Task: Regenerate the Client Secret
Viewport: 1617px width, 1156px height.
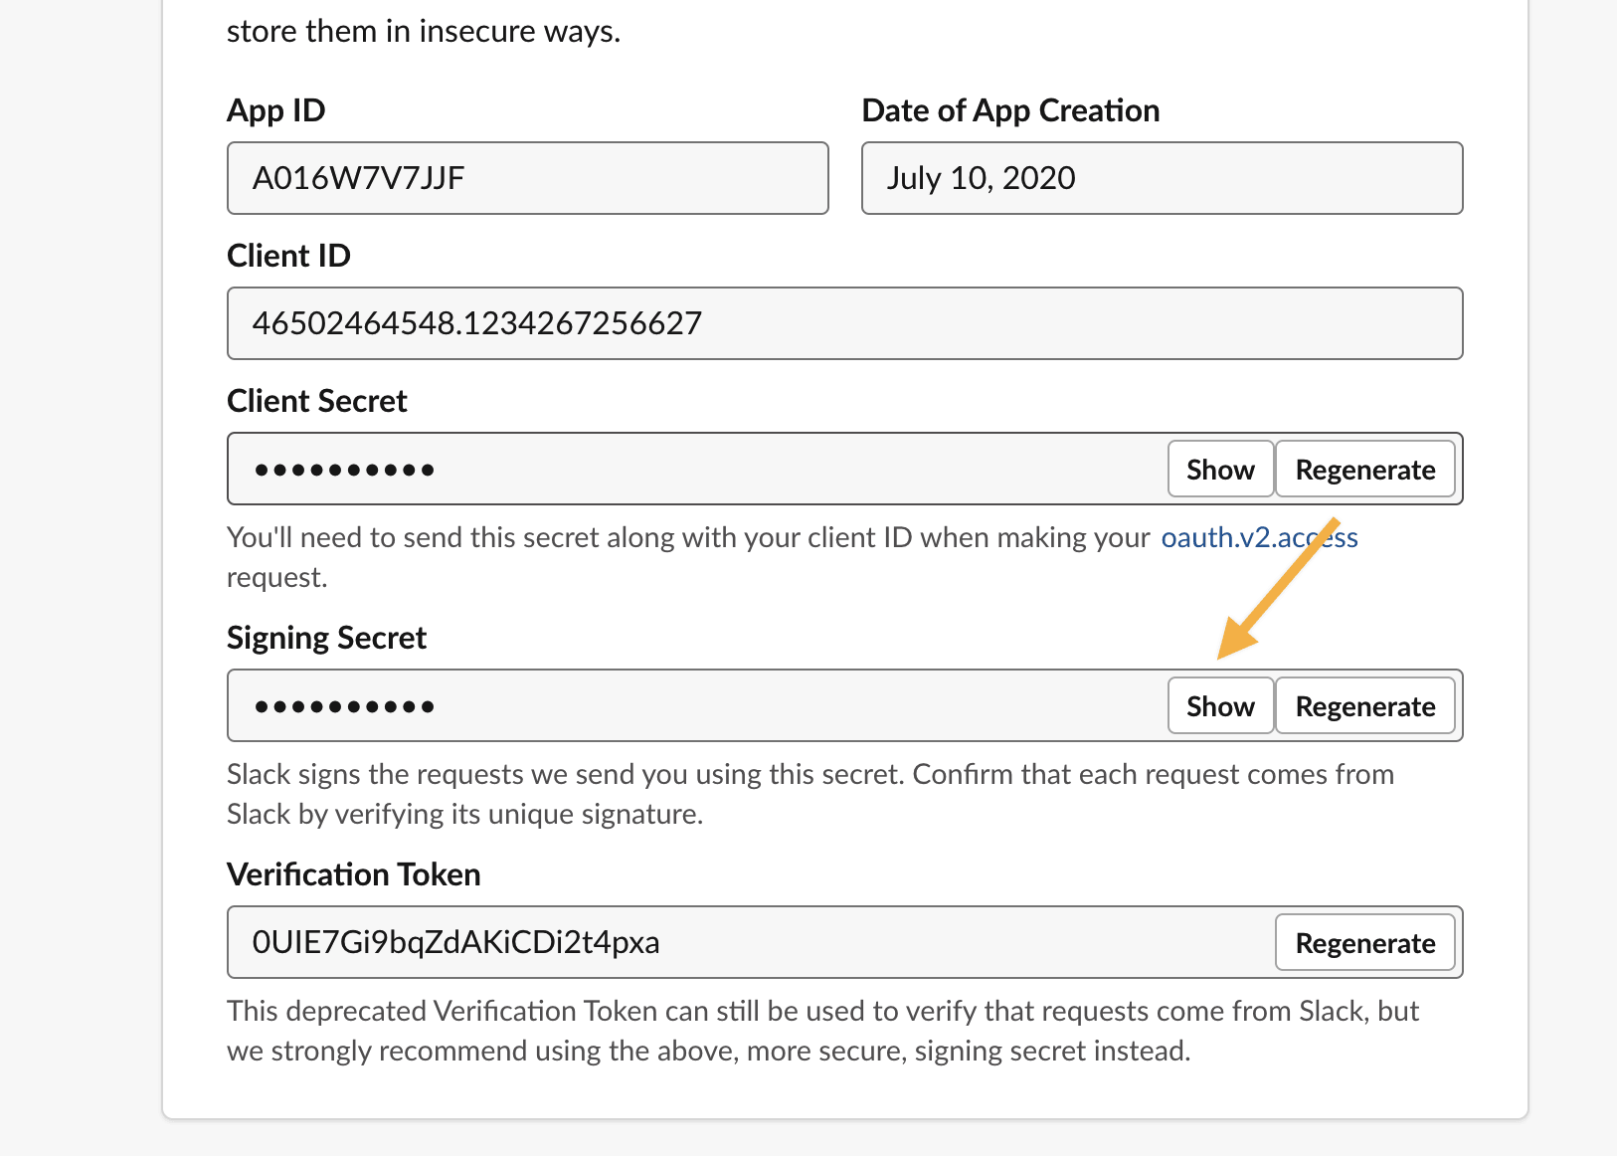Action: click(x=1365, y=469)
